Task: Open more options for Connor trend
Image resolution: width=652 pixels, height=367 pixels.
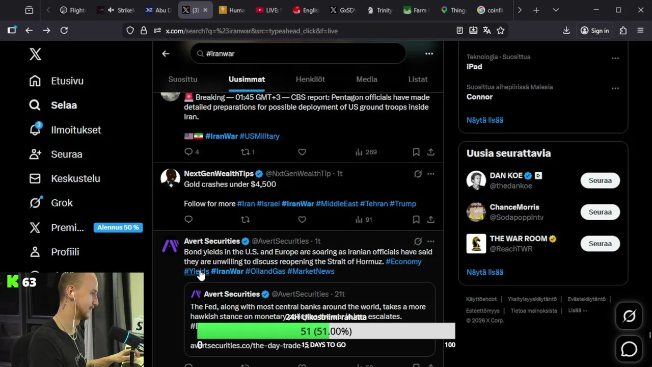Action: tap(615, 88)
